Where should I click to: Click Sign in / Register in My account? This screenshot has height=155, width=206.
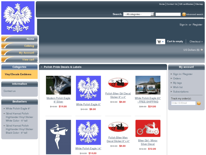[183, 74]
